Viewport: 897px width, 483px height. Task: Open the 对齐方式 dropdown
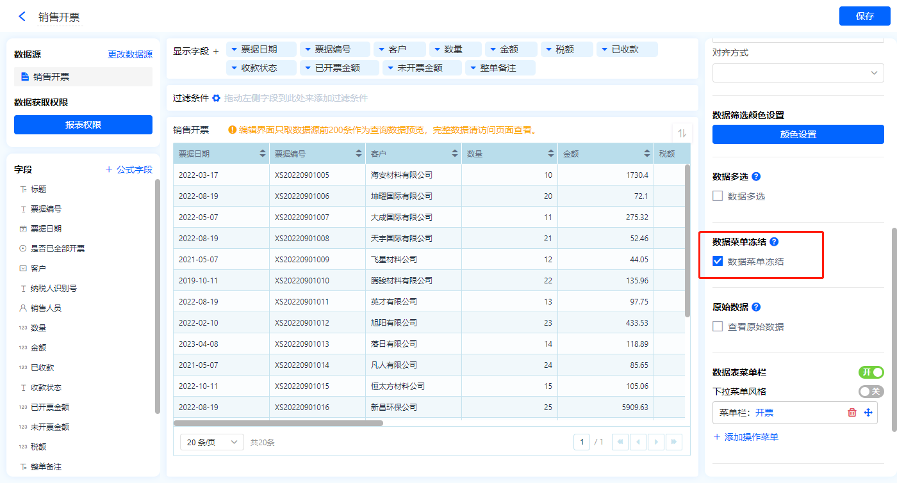pyautogui.click(x=798, y=73)
